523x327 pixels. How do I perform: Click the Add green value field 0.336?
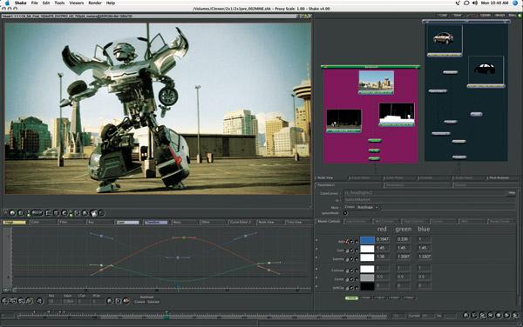point(404,239)
